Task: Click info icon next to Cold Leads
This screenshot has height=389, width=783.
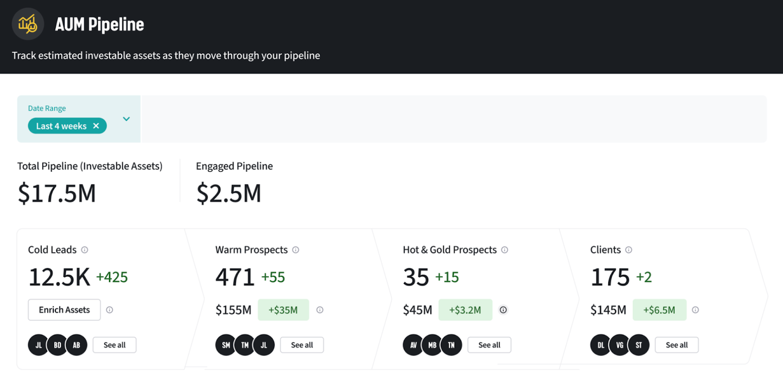Action: [85, 250]
